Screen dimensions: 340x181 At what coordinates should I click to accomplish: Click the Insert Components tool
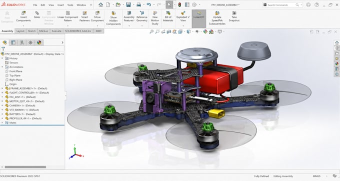[x=23, y=16]
